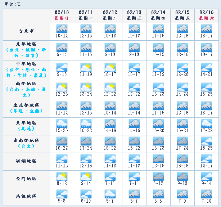The height and width of the screenshot is (207, 221).
Task: Select 澎湖地區 overcast icon under 02/14
Action: tap(158, 159)
